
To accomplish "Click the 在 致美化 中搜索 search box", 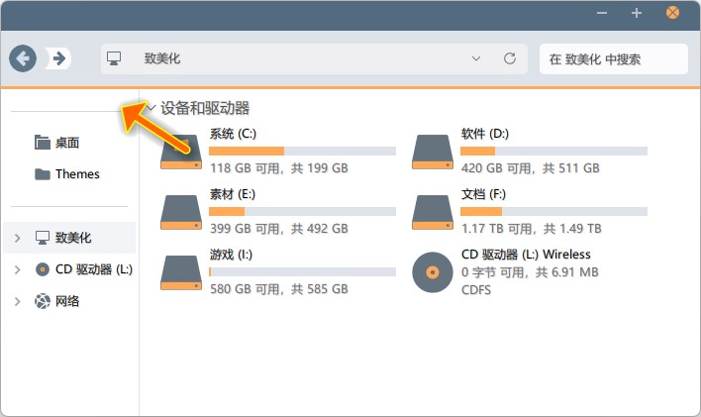I will click(612, 58).
